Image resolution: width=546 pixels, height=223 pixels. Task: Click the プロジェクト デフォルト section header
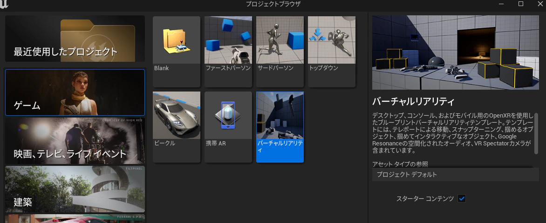pos(456,174)
